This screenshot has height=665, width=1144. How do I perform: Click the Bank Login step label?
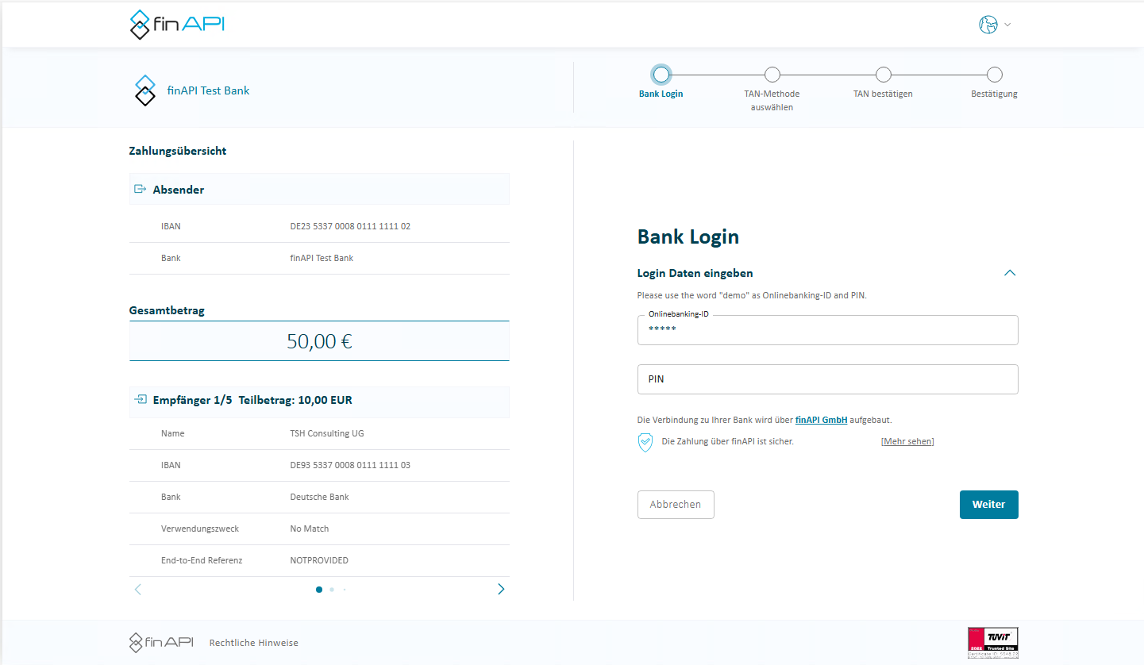661,94
